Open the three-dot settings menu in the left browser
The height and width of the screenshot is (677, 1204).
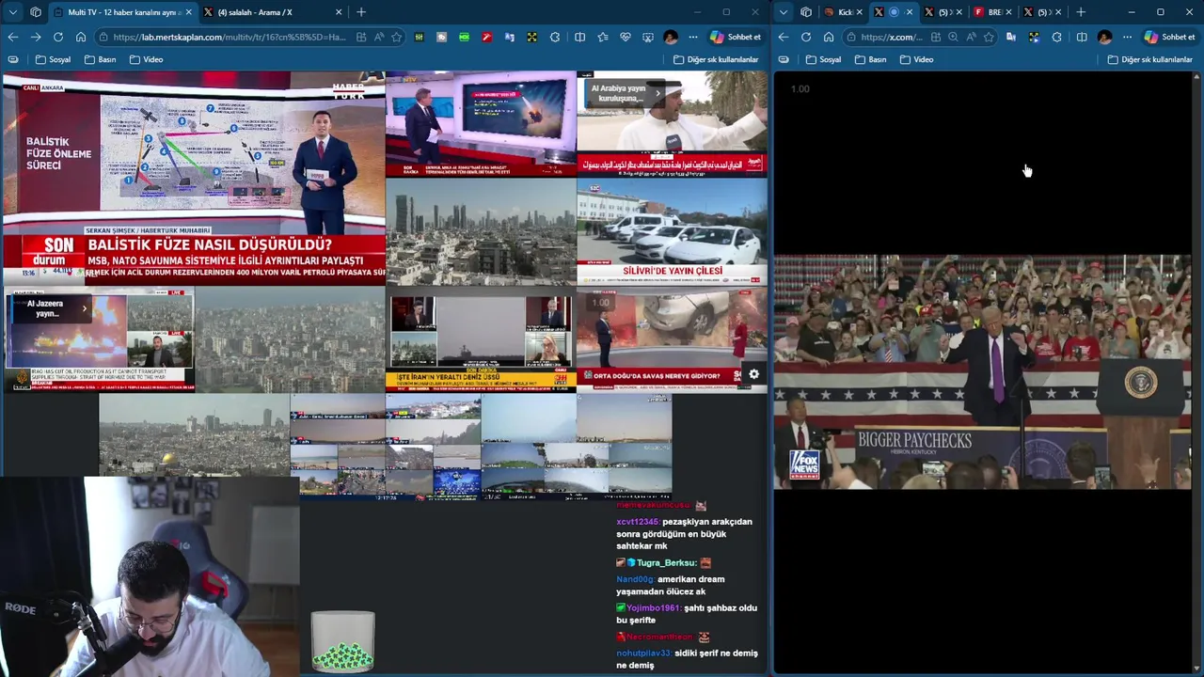tap(693, 37)
